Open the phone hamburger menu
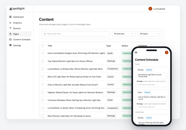186x130 pixels. tap(136, 52)
